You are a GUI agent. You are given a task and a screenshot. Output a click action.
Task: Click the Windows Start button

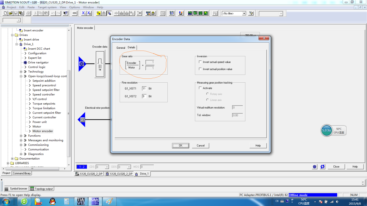point(6,201)
